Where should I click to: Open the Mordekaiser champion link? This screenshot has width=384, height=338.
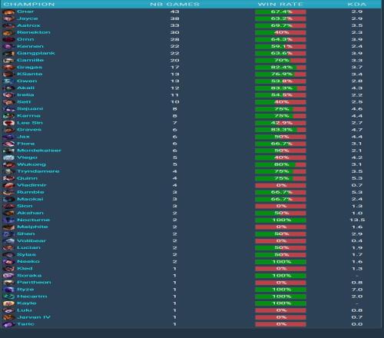pyautogui.click(x=39, y=151)
